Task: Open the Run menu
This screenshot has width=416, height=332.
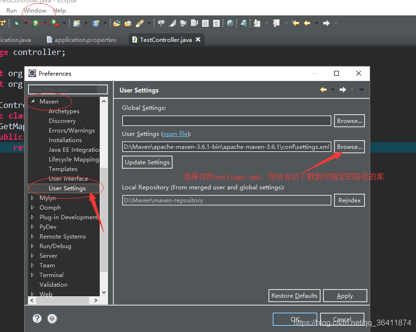Action: pyautogui.click(x=12, y=11)
